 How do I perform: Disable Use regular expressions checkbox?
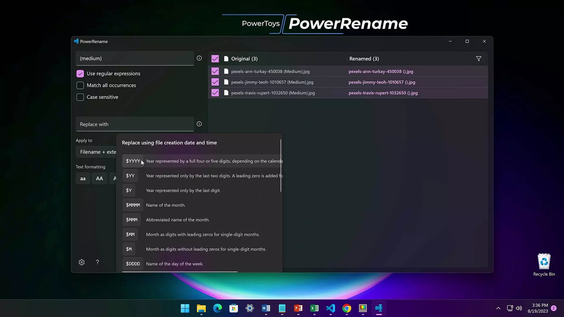pyautogui.click(x=80, y=74)
